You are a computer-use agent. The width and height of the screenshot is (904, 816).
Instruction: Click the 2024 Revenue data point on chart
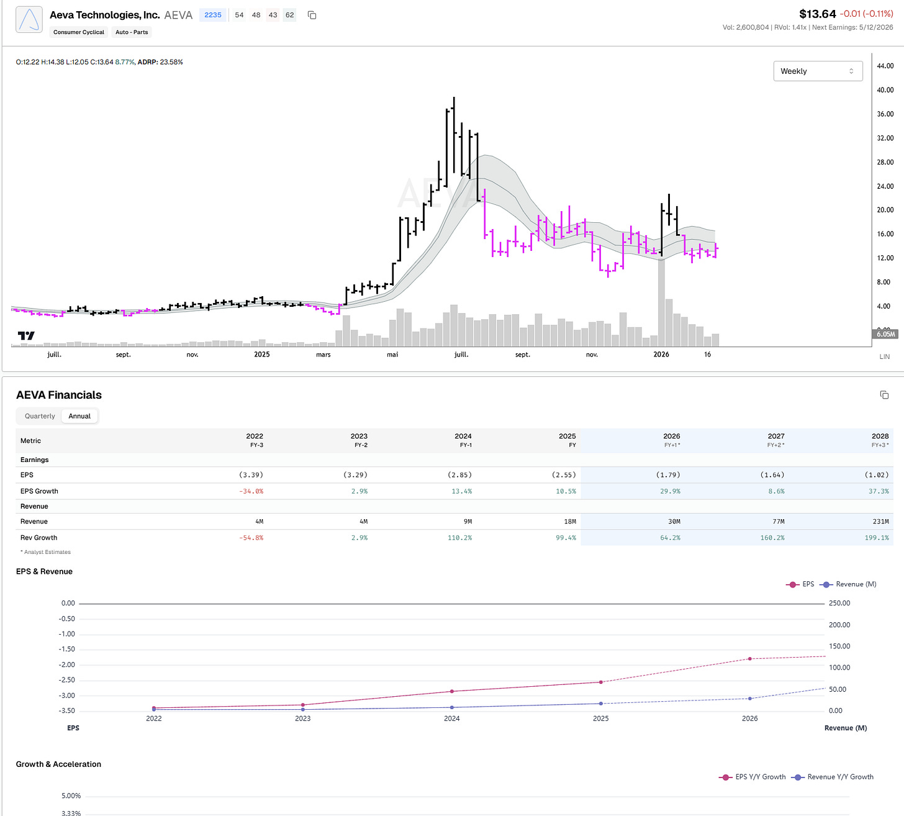(x=452, y=707)
